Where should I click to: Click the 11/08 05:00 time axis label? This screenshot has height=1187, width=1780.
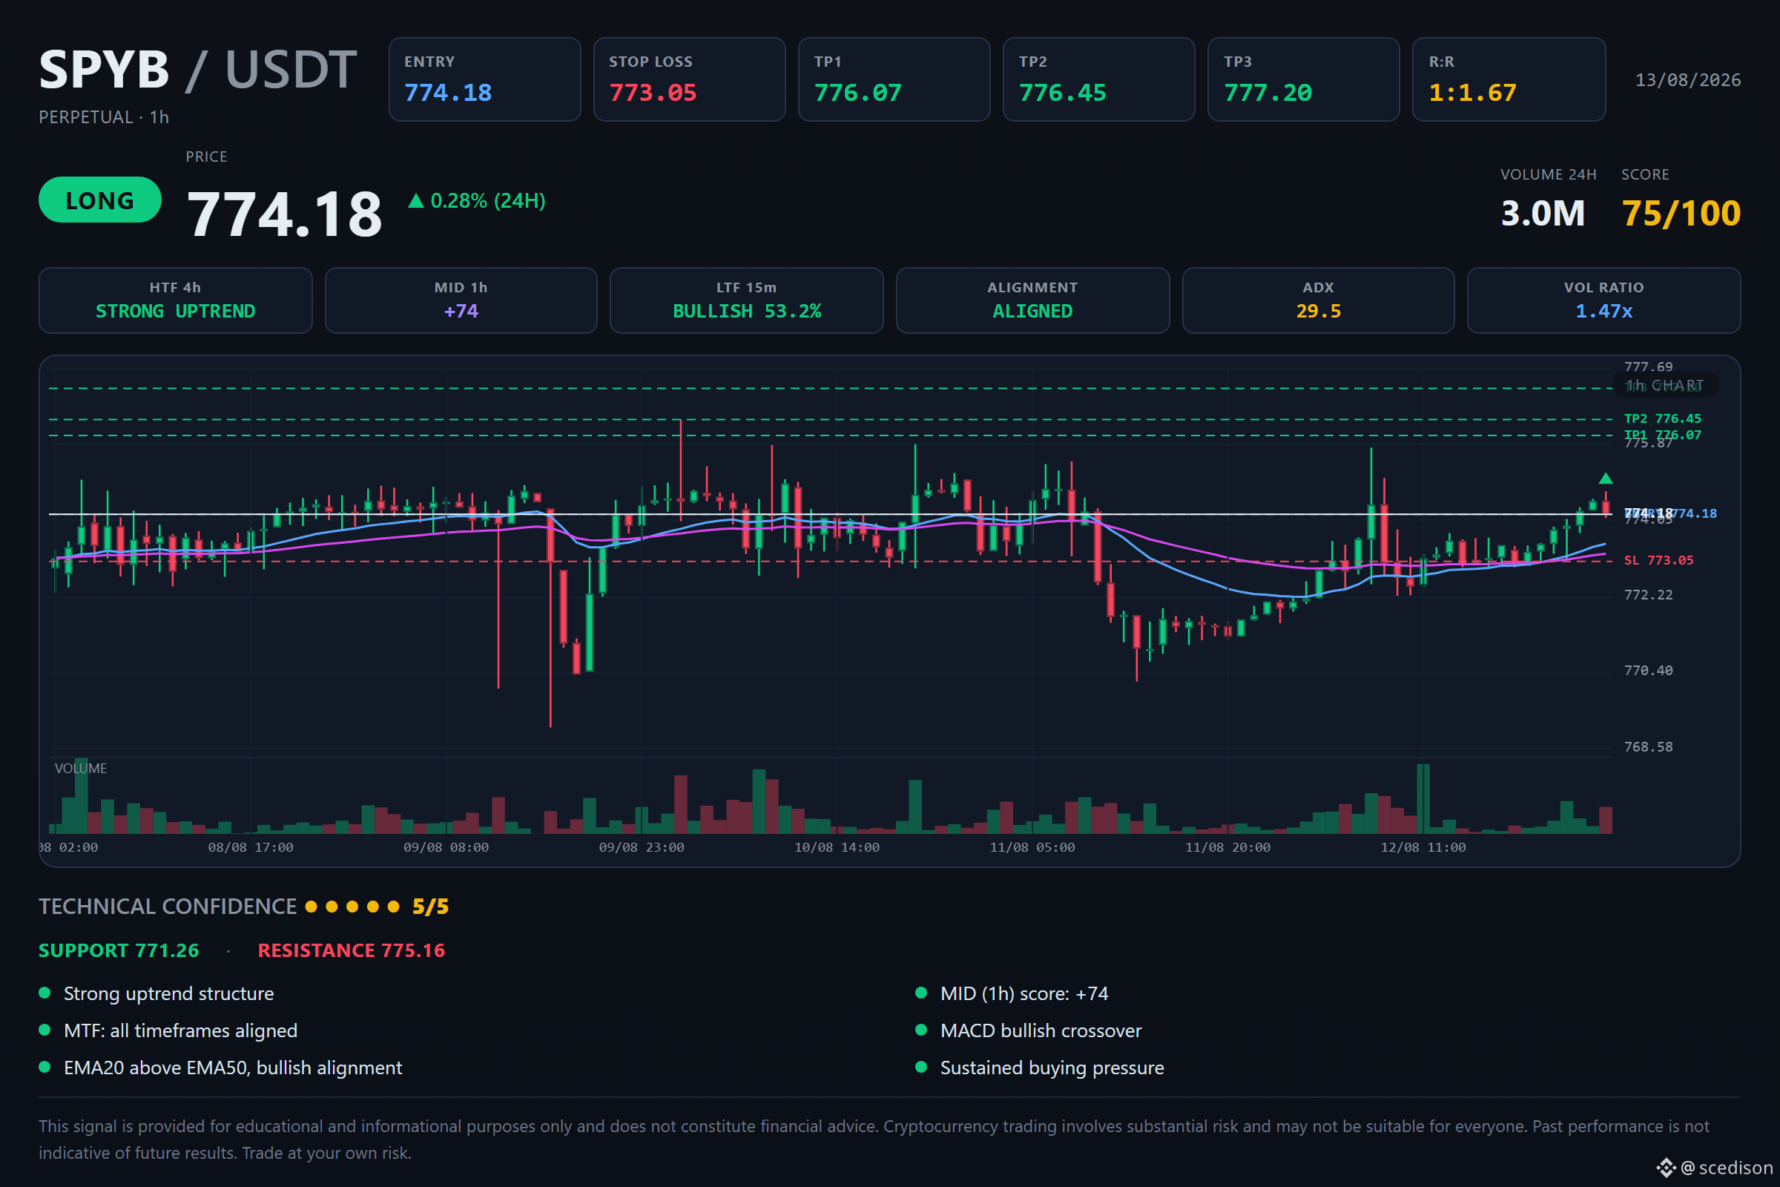(1032, 848)
